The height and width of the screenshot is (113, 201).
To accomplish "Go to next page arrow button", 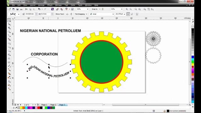I will (33, 105).
